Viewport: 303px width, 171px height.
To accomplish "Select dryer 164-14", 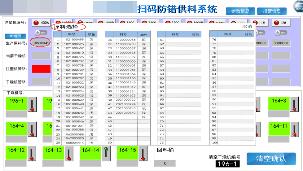I will pos(90,153).
